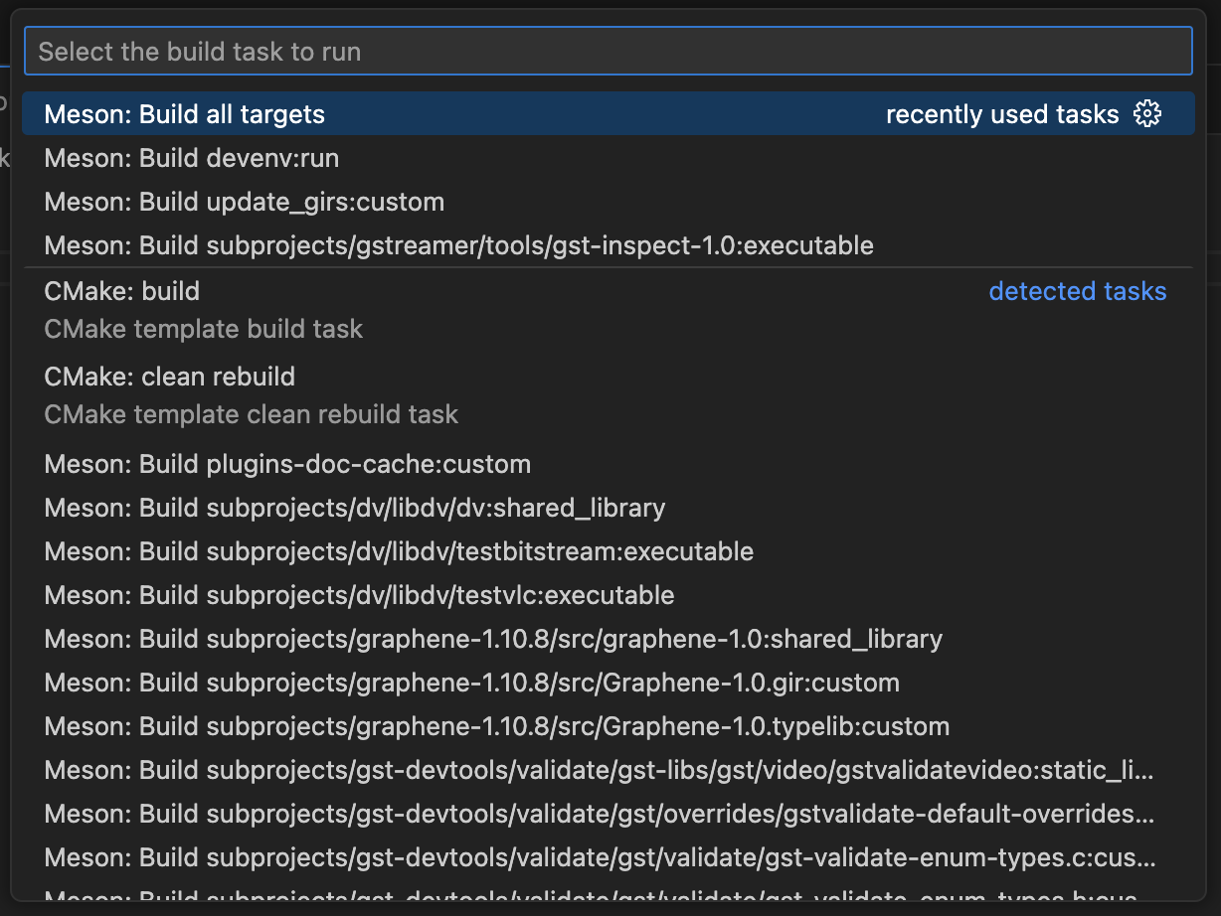The image size is (1221, 916).
Task: Choose Meson: Build update_girs:custom task
Action: [x=245, y=202]
